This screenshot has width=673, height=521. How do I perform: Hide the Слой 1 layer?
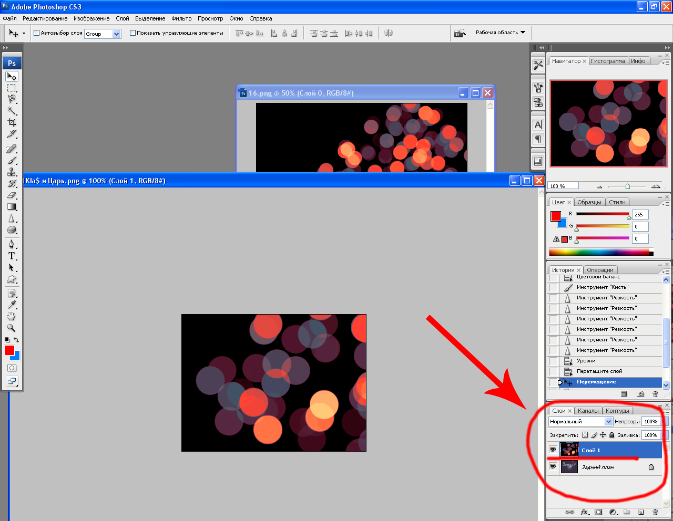click(x=553, y=450)
